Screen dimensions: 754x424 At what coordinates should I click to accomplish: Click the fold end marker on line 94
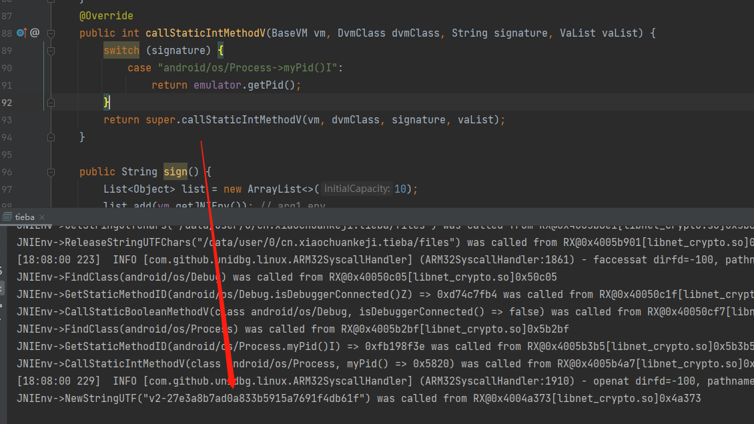tap(51, 137)
